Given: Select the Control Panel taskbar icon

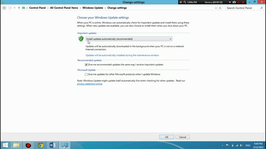Looking at the screenshot, I should click(x=65, y=145).
